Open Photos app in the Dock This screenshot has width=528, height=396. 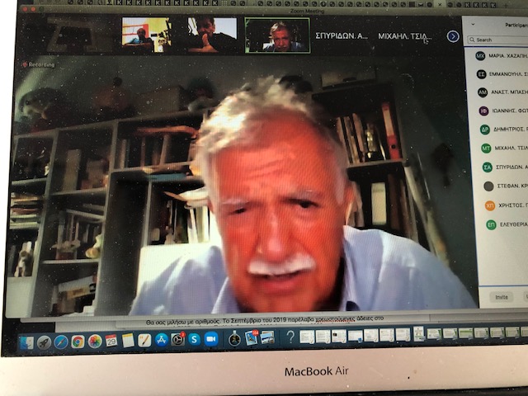pos(95,342)
